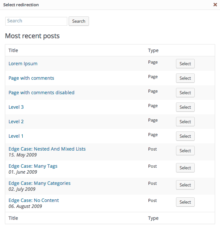Open Edge Case: Many Tags post link
Screen dimensions: 220x229
click(x=33, y=166)
